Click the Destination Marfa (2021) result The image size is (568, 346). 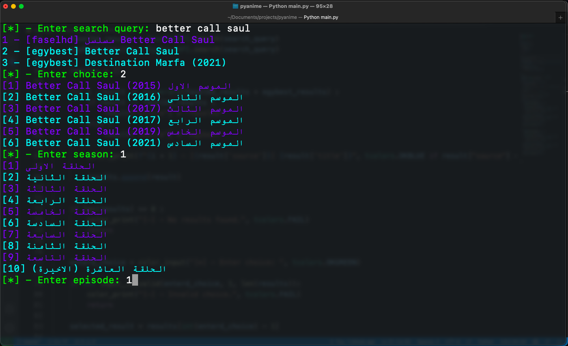point(114,63)
